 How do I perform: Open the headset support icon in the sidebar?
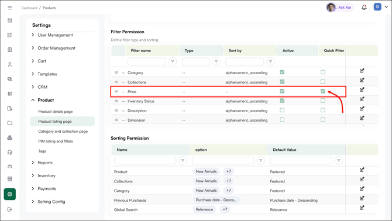[10, 153]
